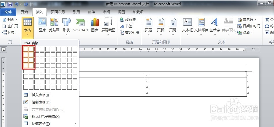Insert a 签名行 signature line

pyautogui.click(x=247, y=20)
